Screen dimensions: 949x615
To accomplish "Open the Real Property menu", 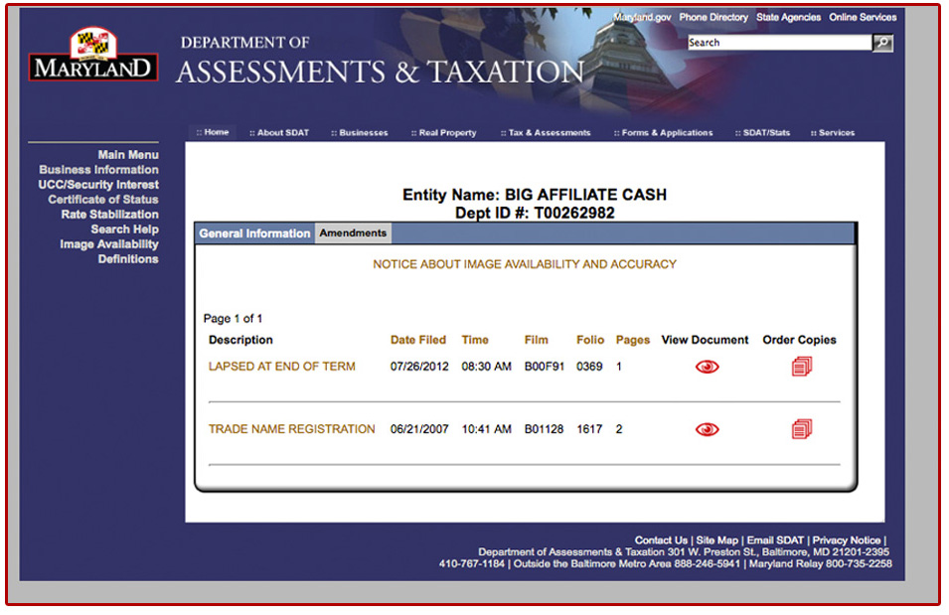I will coord(443,132).
